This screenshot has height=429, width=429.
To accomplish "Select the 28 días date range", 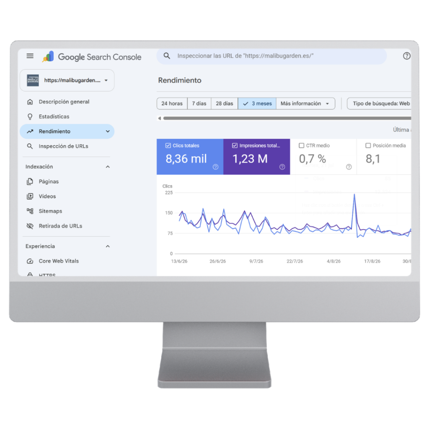I will 225,103.
